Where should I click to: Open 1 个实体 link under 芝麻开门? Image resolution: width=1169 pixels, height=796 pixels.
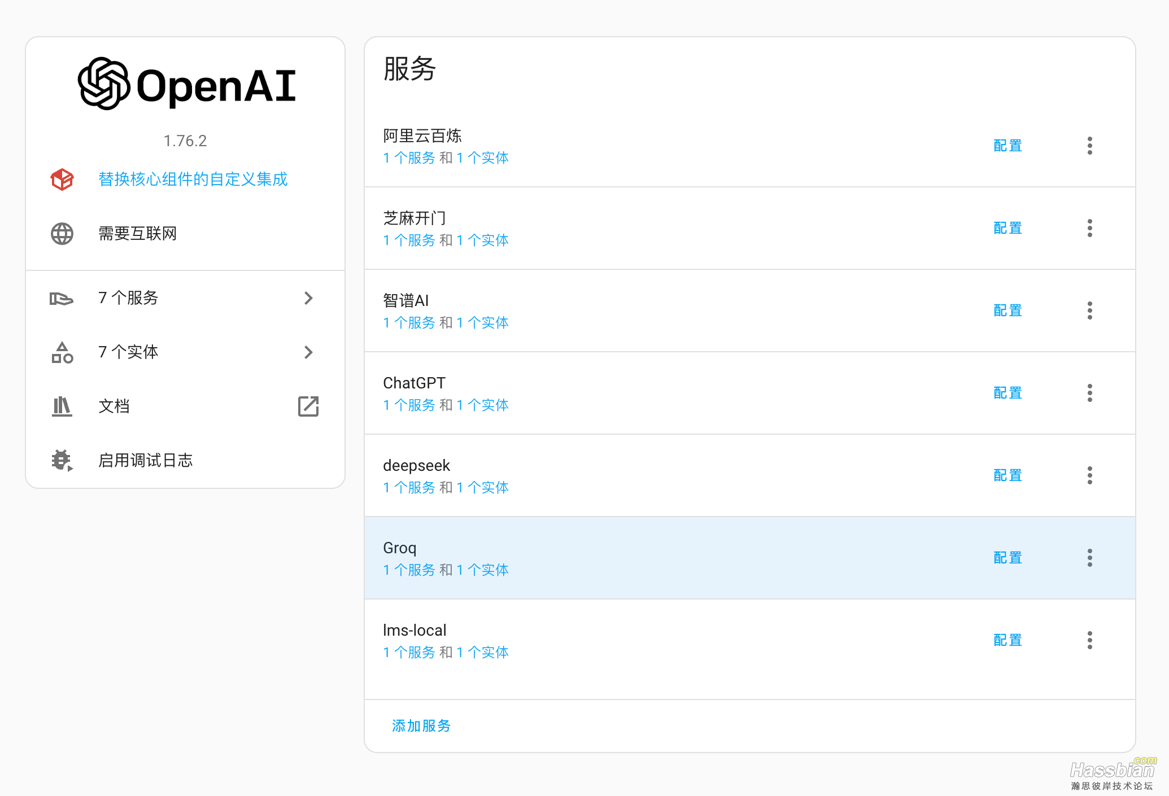click(x=483, y=240)
